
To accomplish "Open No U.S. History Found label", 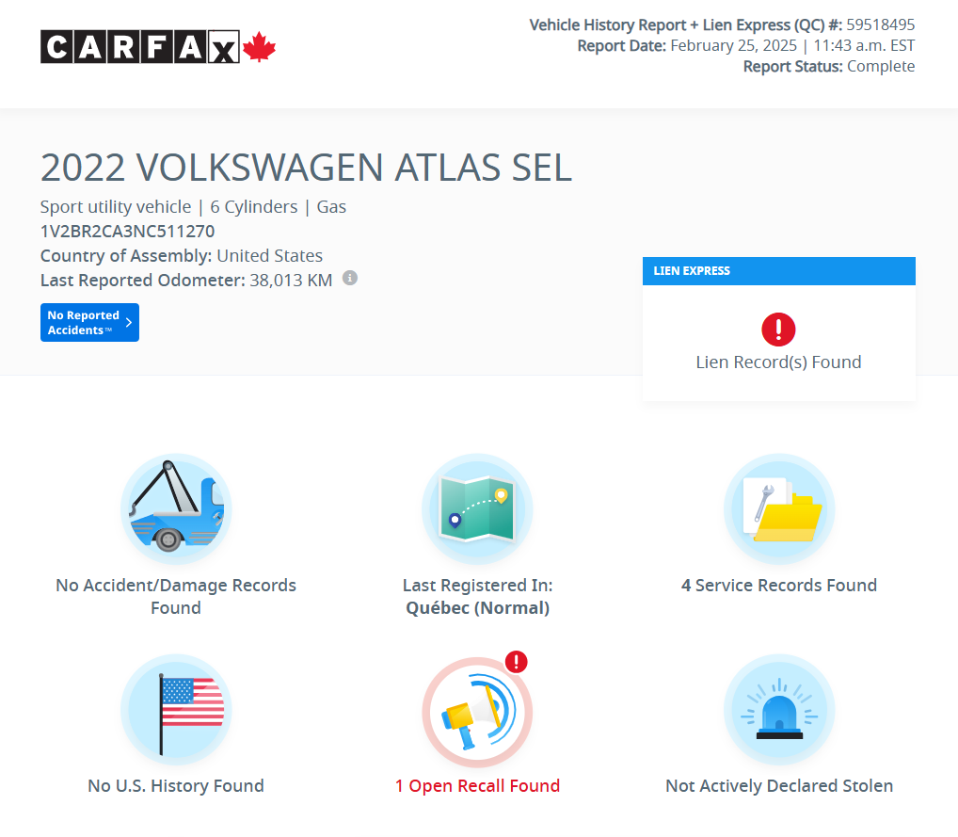I will click(176, 785).
